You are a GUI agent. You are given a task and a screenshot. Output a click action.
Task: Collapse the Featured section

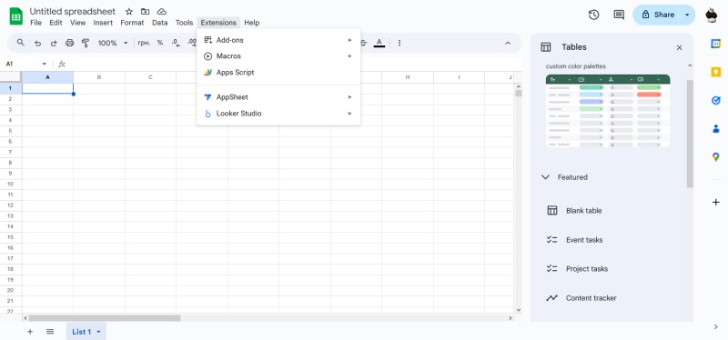[546, 177]
